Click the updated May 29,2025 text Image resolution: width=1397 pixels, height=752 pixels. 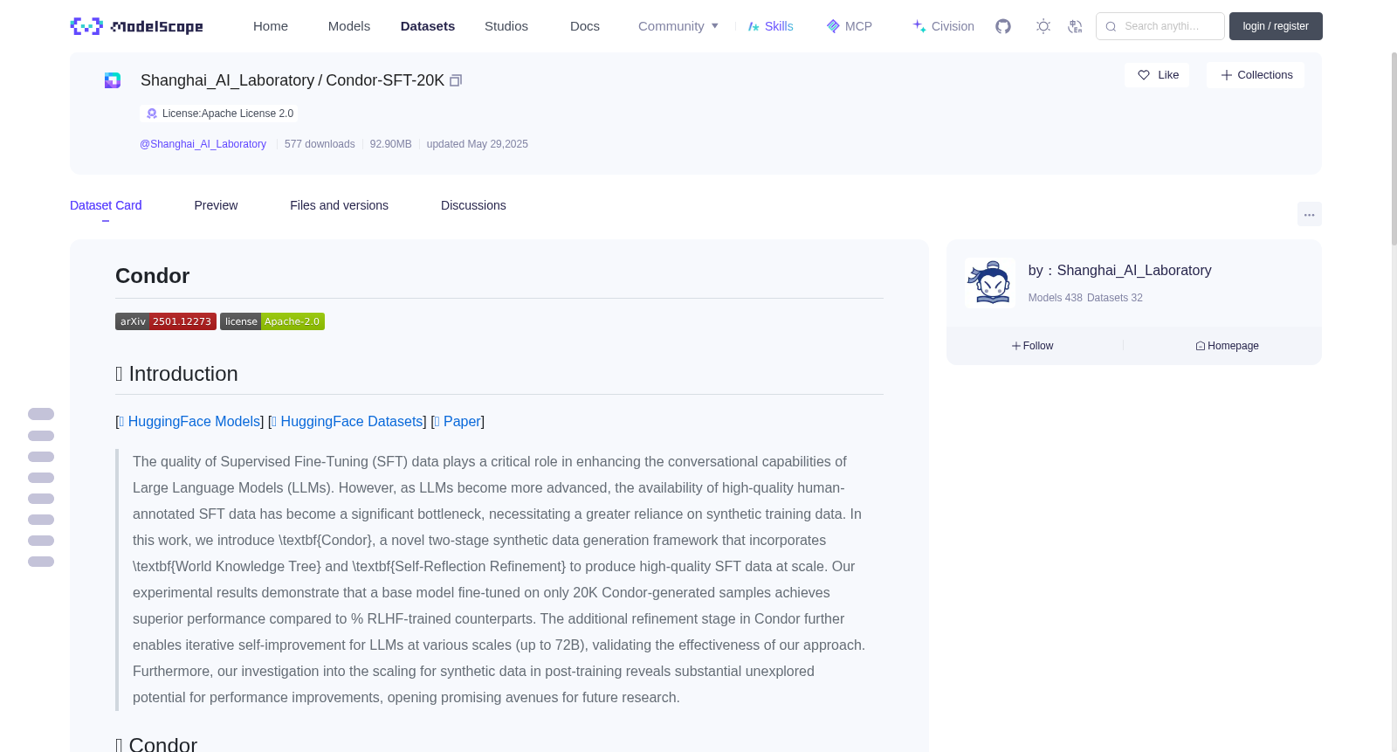[x=478, y=144]
